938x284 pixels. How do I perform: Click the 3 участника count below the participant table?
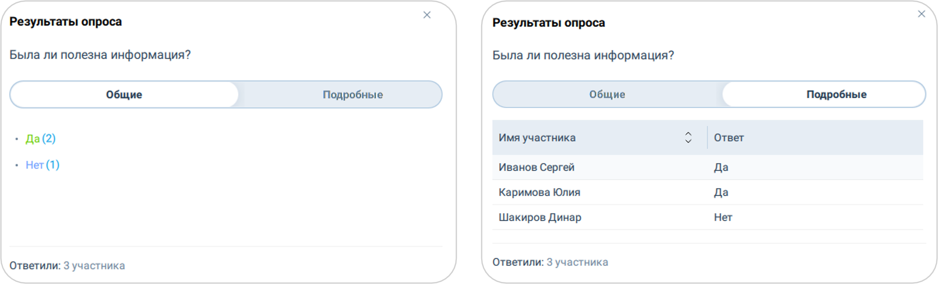[577, 262]
